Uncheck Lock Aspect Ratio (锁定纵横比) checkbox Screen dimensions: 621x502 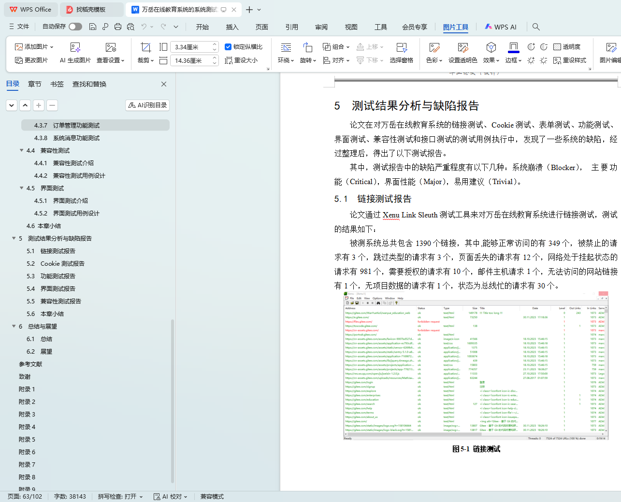tap(228, 47)
